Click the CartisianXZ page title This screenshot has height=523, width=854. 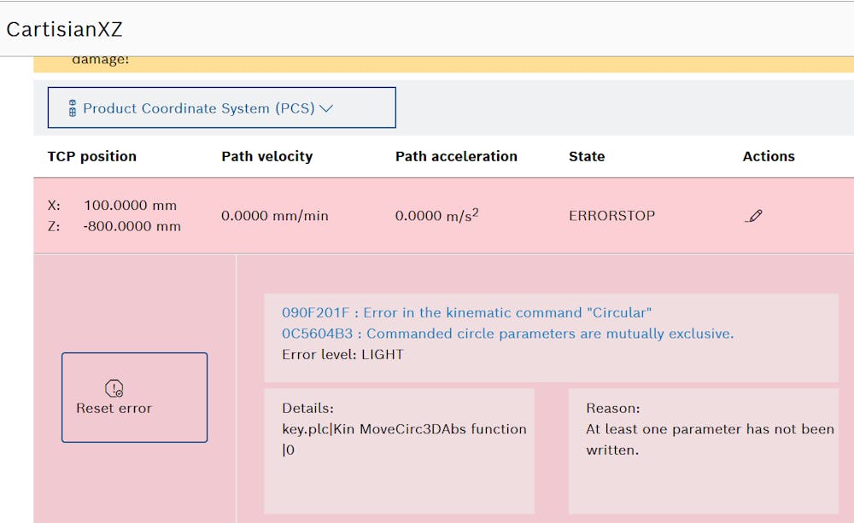[65, 29]
